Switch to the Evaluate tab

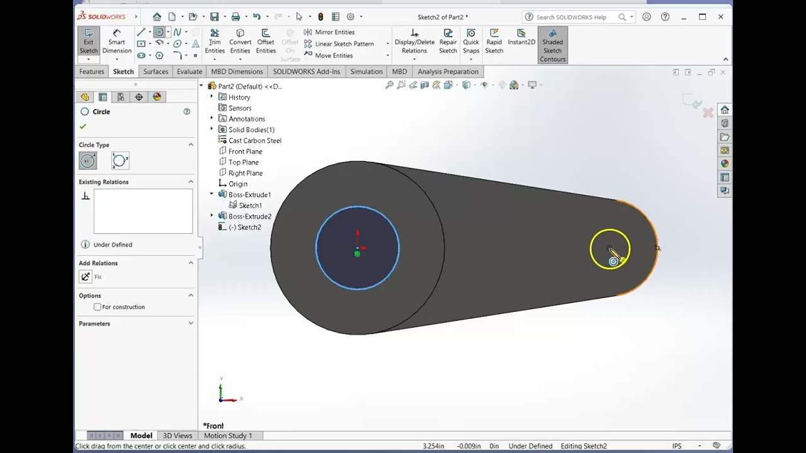coord(190,72)
